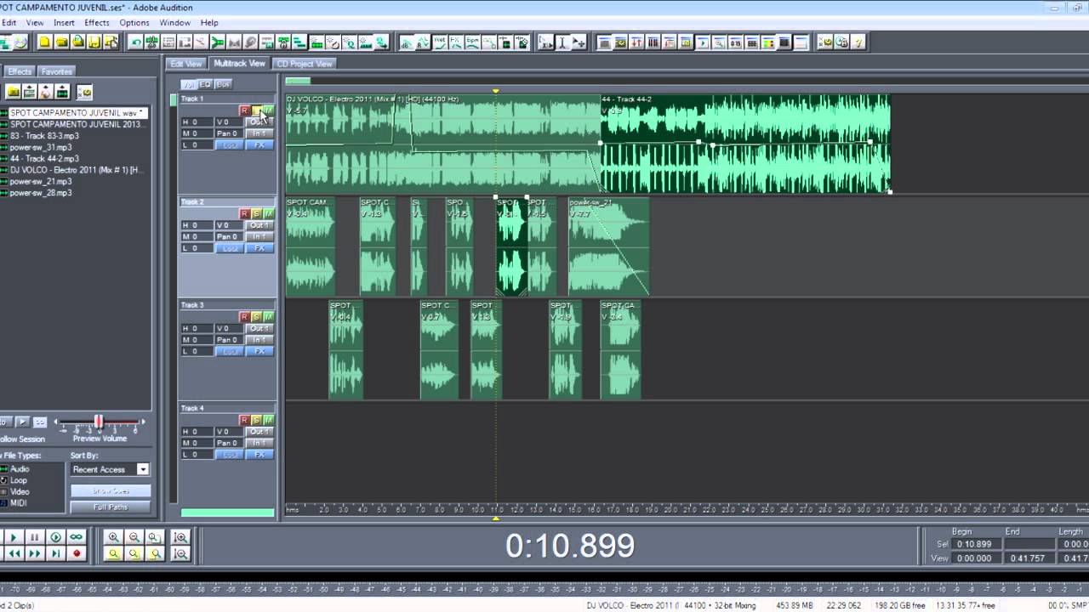Open the Edit menu

coord(9,22)
